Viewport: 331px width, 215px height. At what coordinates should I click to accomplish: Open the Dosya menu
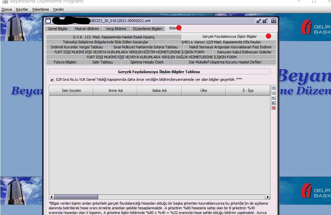[6, 9]
